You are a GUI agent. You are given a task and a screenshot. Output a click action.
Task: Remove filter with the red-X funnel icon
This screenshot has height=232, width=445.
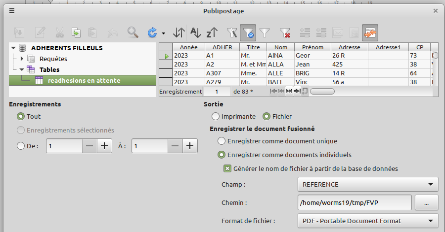pos(285,33)
